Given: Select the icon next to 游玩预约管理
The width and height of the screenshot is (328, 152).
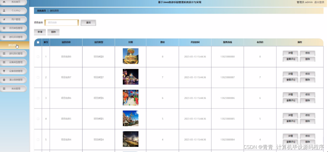Looking at the screenshot, I should 5,53.
